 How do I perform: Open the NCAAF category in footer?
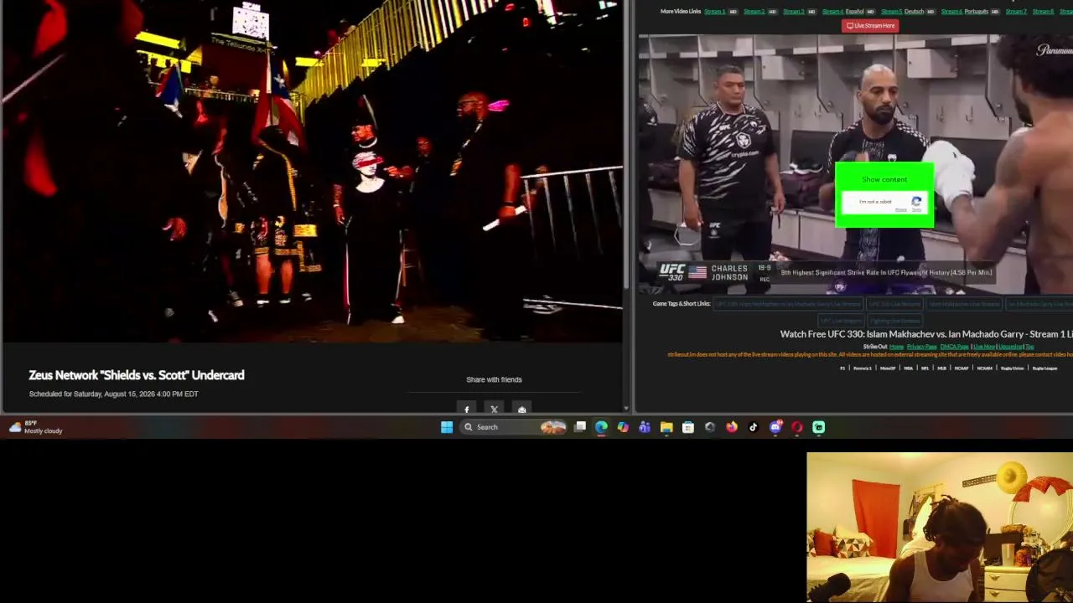[x=962, y=368]
